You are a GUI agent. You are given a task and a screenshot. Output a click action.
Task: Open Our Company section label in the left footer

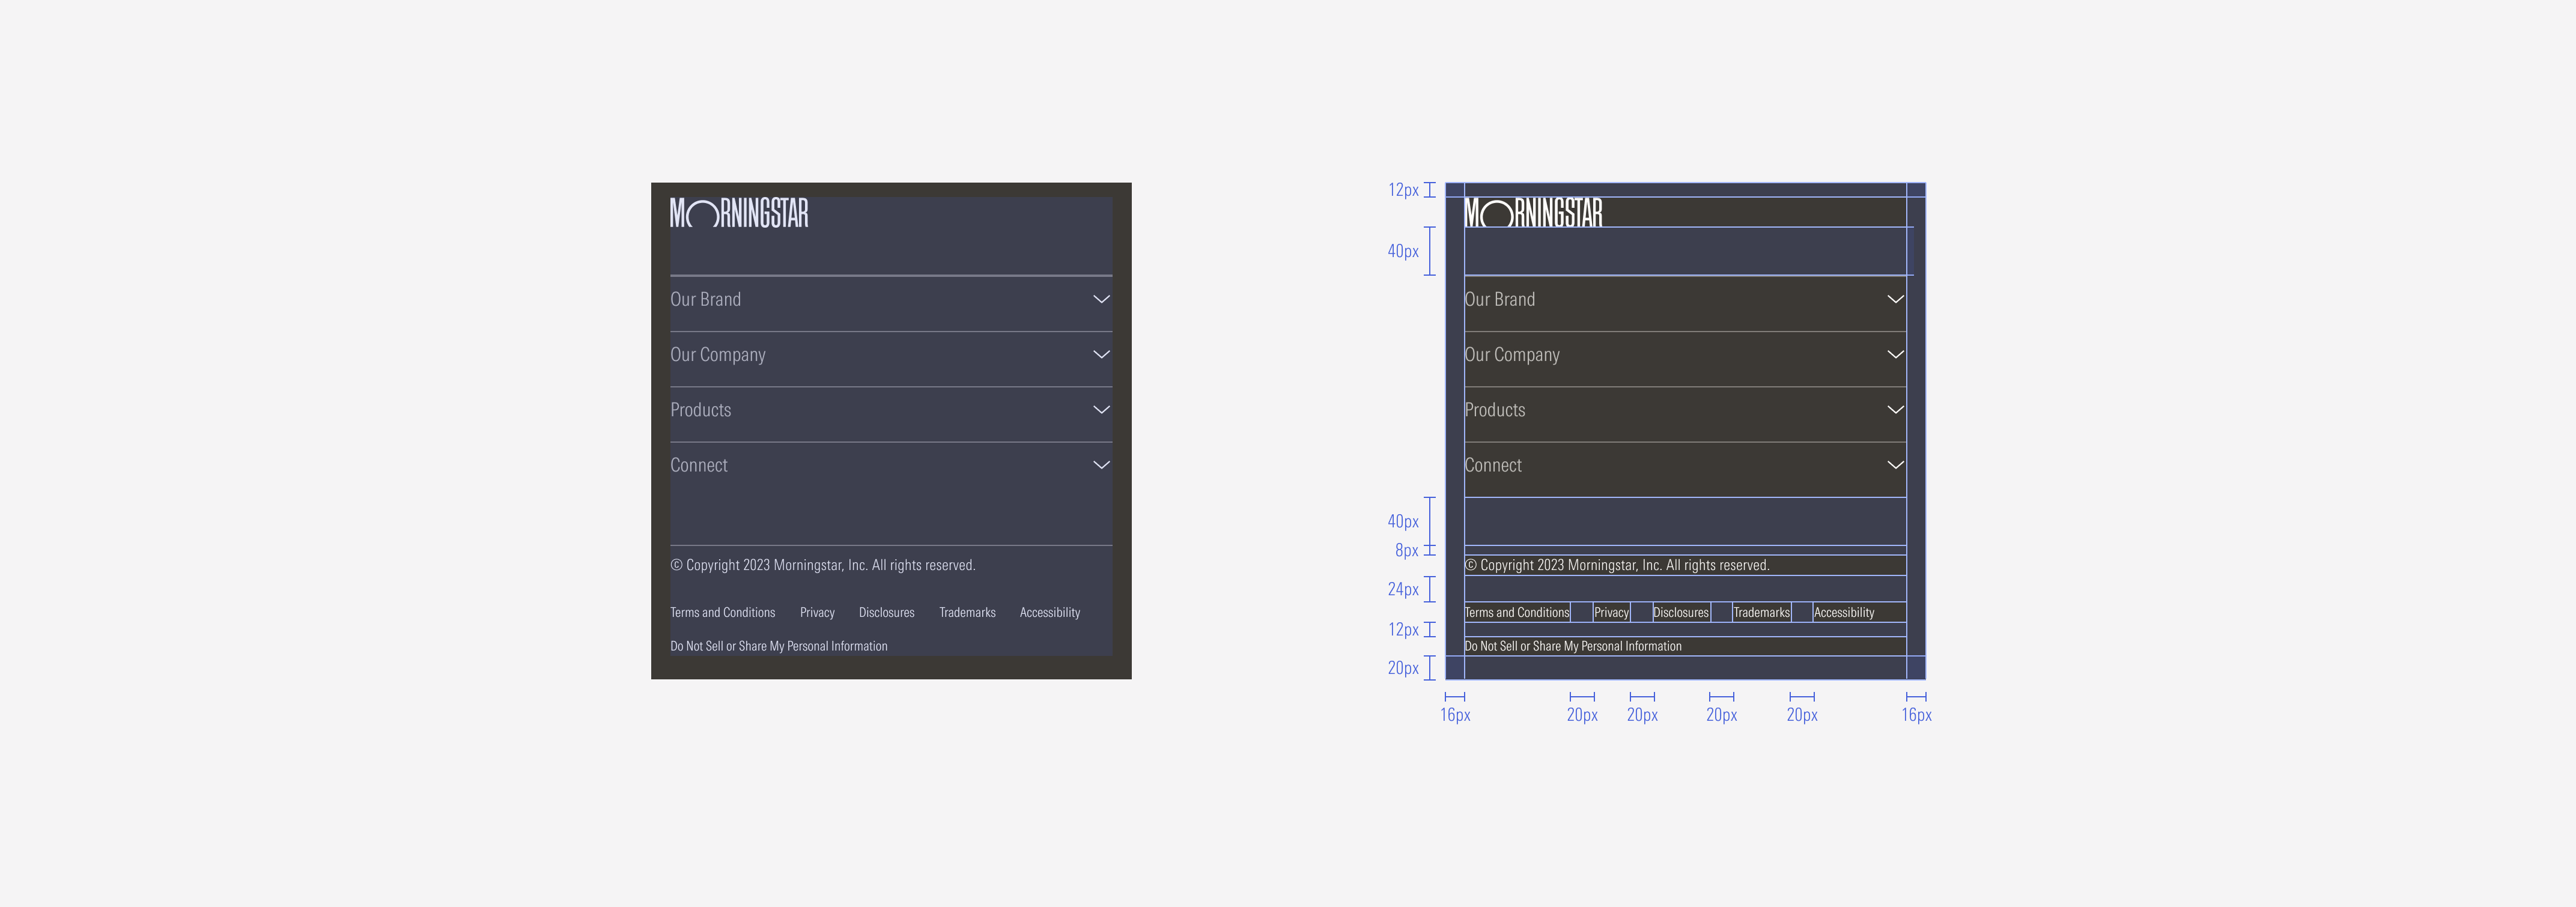tap(718, 355)
